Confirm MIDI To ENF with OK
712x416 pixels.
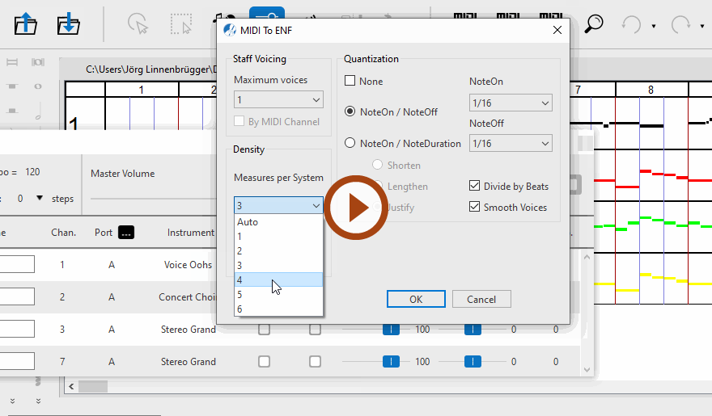(x=416, y=299)
